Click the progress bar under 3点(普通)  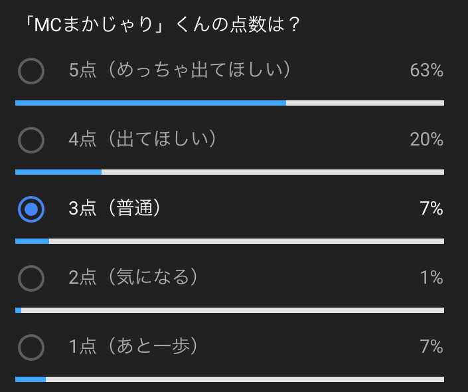point(230,241)
